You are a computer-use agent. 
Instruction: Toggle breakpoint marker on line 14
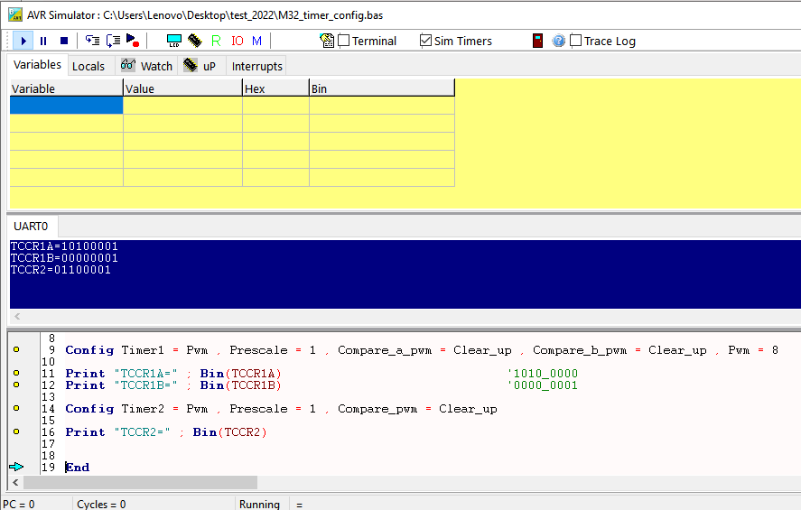16,408
